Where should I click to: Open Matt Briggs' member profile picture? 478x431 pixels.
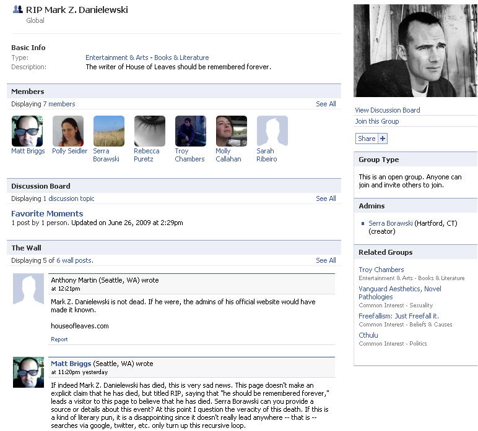tap(27, 131)
